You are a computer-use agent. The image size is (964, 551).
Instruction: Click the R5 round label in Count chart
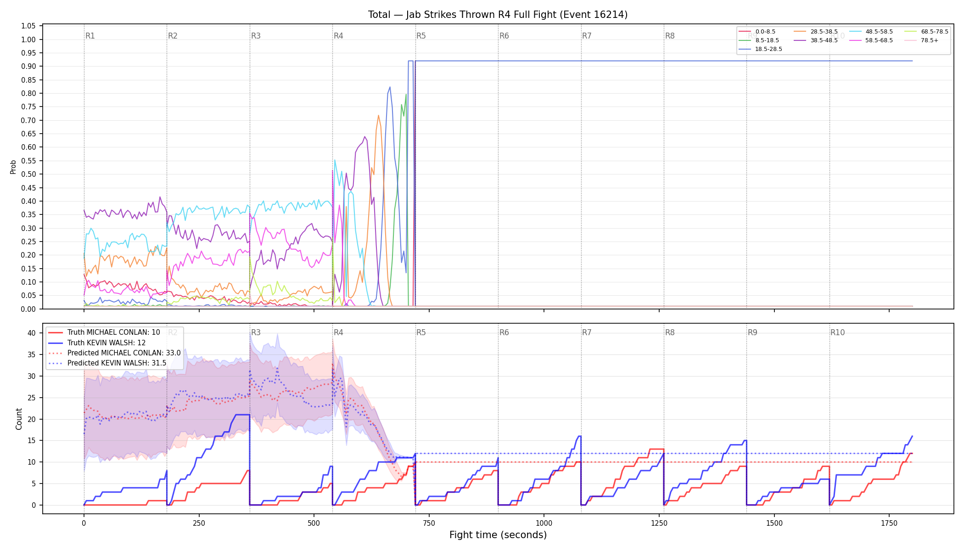[x=421, y=332]
